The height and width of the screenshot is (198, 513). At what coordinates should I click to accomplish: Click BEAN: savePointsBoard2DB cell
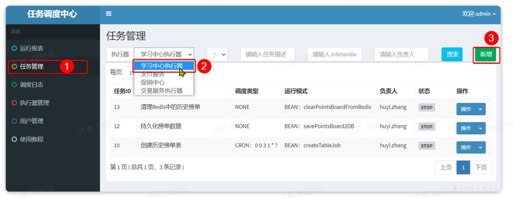(319, 126)
